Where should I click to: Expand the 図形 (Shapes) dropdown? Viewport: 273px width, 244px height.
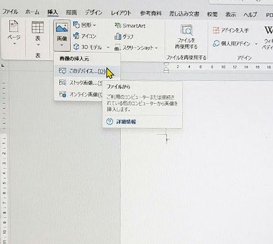(94, 25)
